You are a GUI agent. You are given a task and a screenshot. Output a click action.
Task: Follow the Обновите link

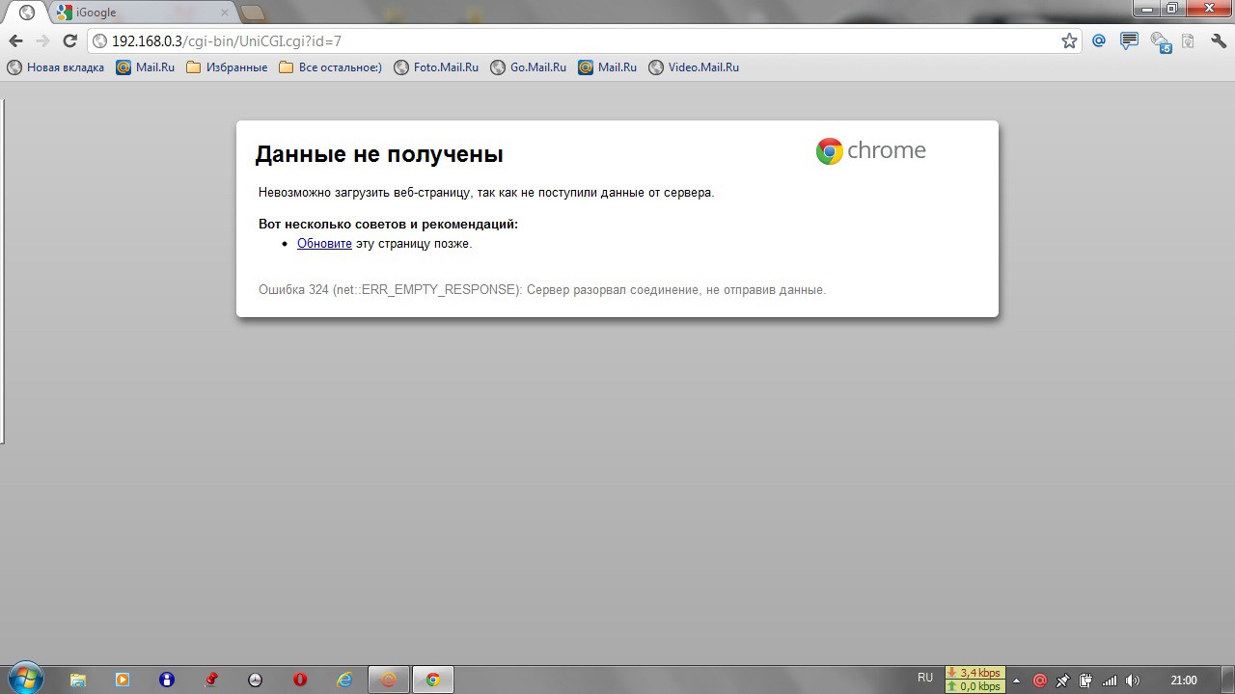324,244
